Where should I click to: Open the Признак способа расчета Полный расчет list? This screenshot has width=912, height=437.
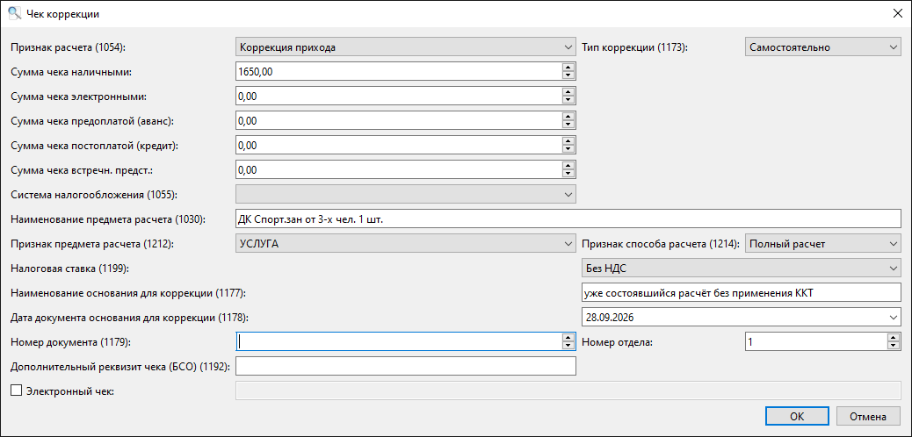[x=822, y=244]
